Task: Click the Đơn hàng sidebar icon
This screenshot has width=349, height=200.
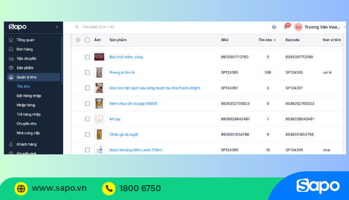Action: [11, 49]
